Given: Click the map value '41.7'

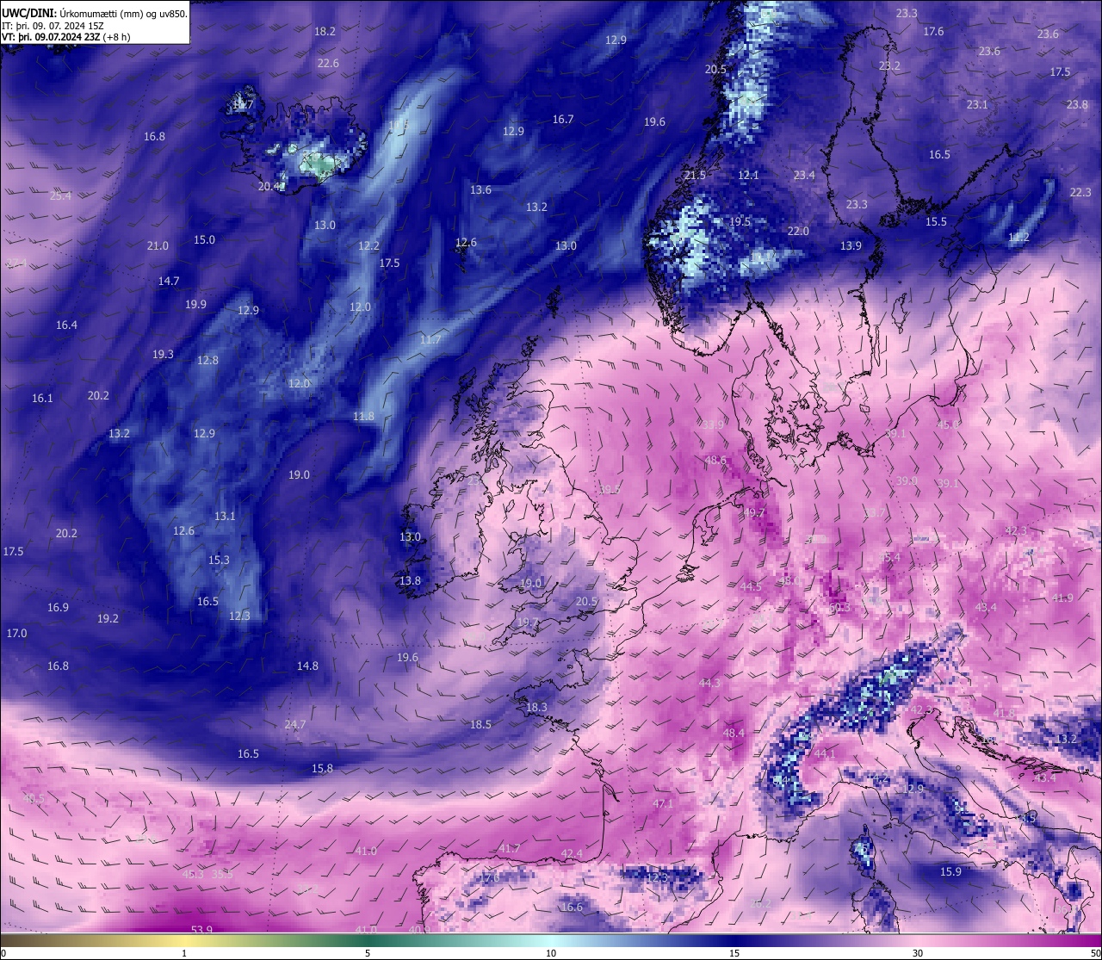Looking at the screenshot, I should pos(510,848).
